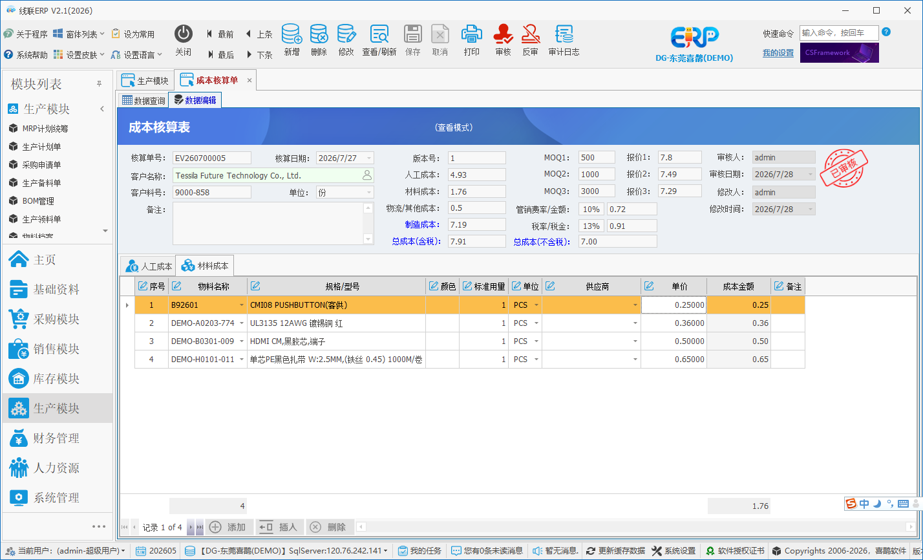Open 人力资源 HR module

click(57, 468)
